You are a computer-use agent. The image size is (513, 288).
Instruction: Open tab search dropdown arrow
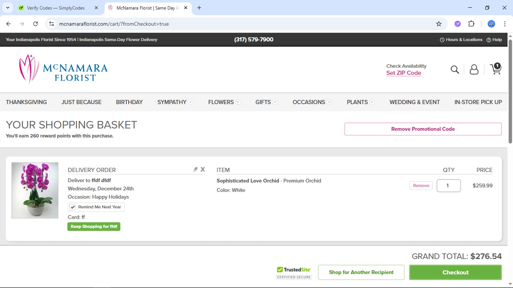(8, 8)
